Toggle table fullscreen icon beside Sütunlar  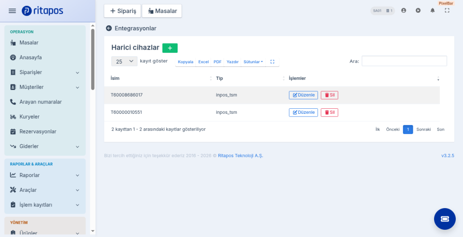tap(272, 61)
